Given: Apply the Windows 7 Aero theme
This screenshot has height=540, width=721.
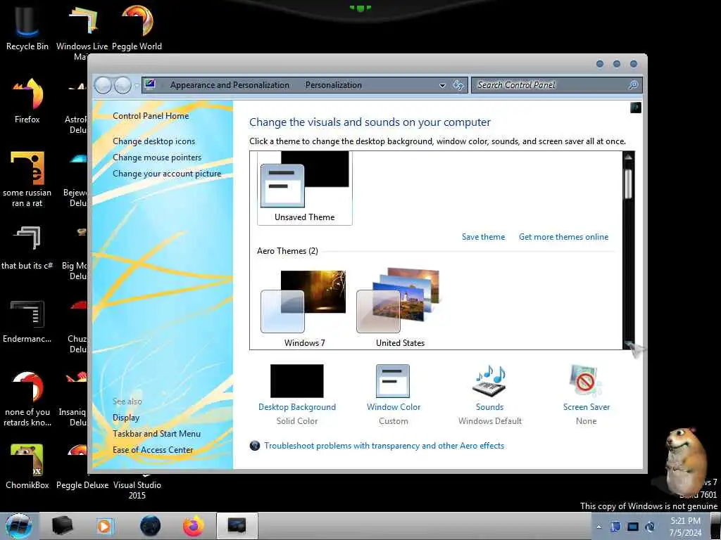Looking at the screenshot, I should pyautogui.click(x=304, y=309).
